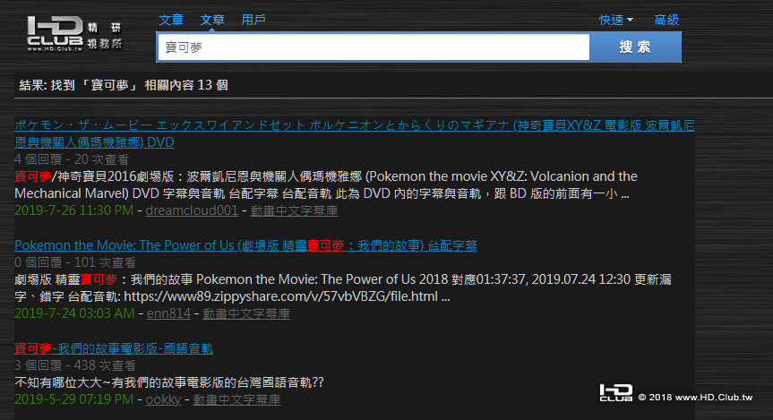Screen dimensions: 773x420
Task: Click the date 2019-7-26 11:30 PM
Action: click(74, 210)
